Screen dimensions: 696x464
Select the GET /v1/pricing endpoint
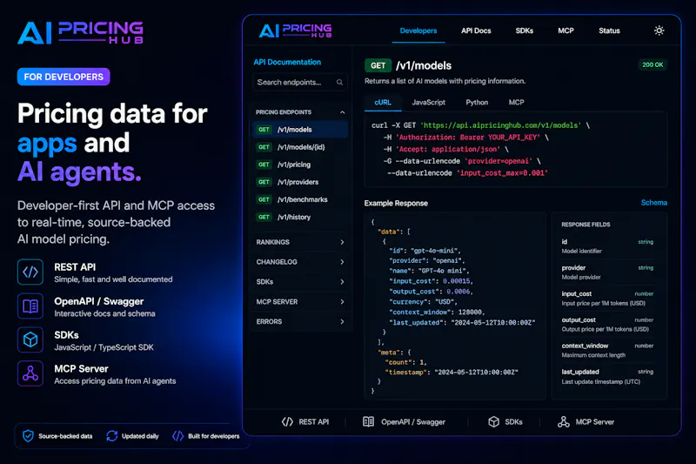300,165
